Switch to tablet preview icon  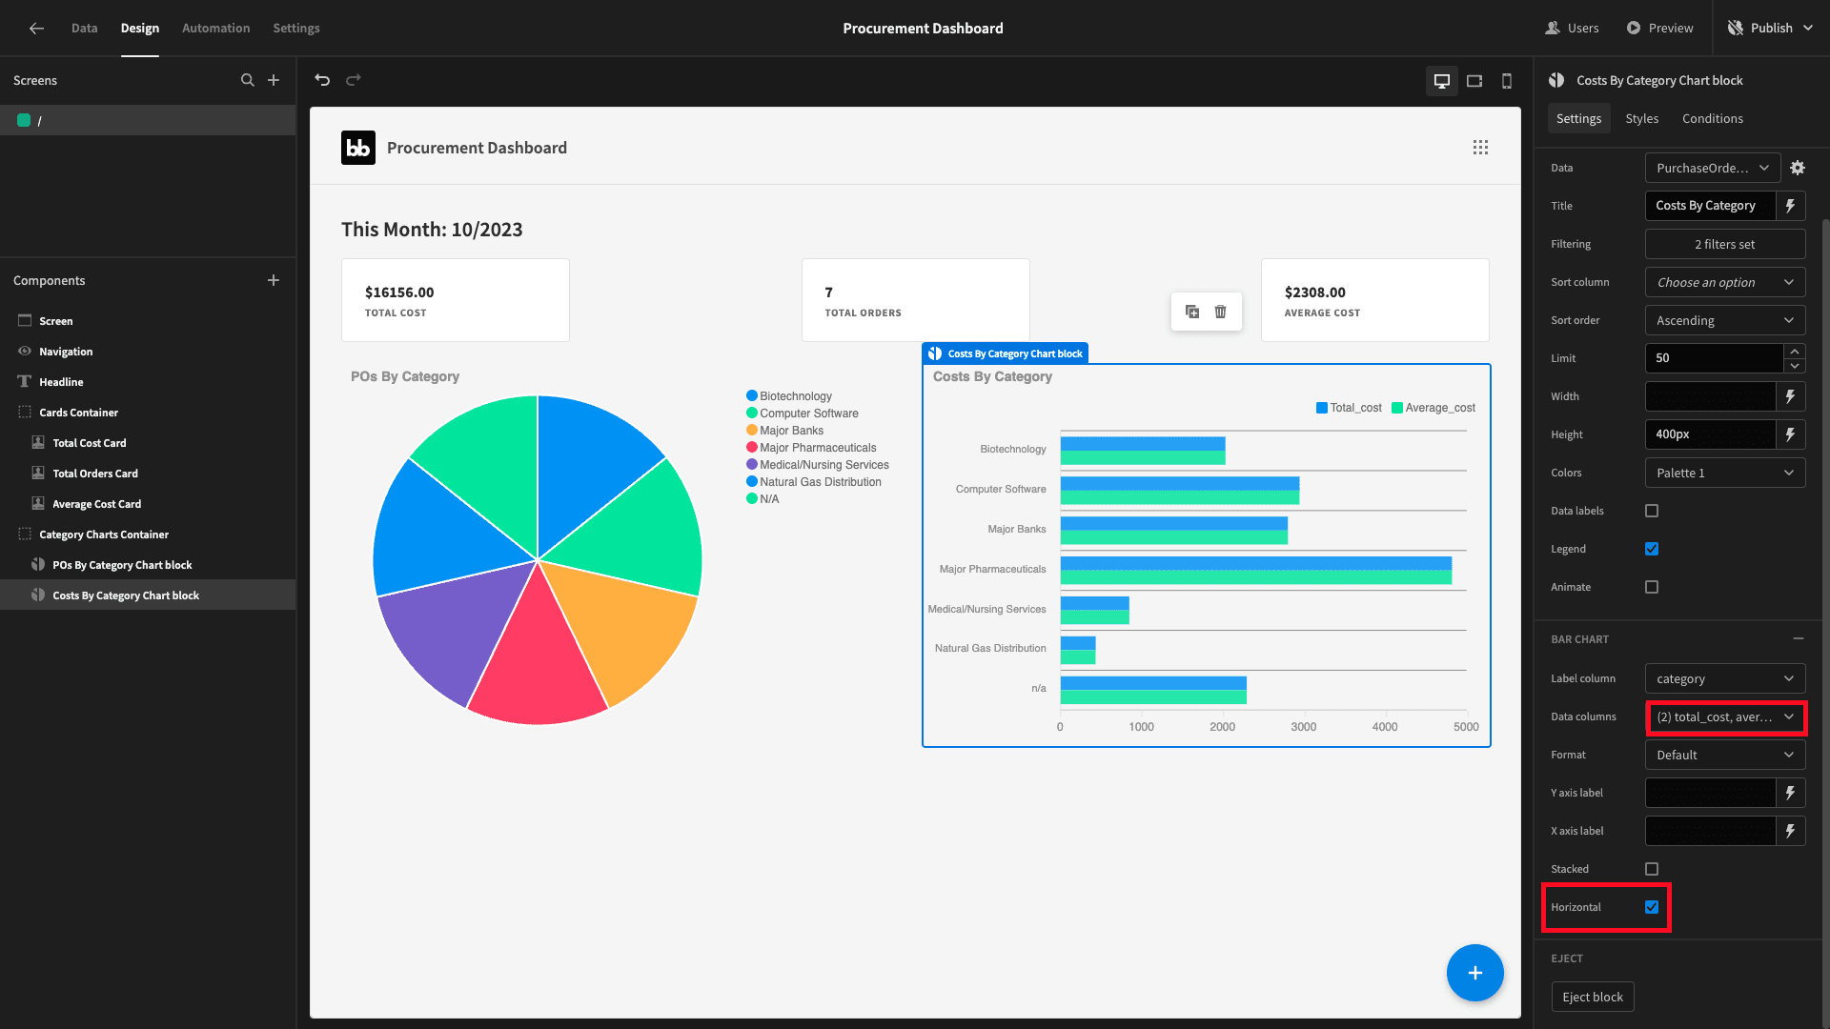point(1474,81)
